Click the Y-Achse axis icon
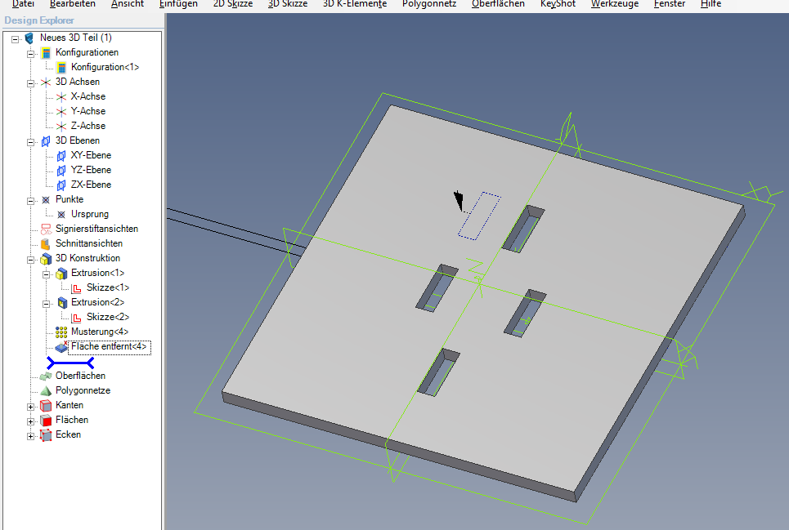Screen dimensions: 789x530 click(x=61, y=112)
